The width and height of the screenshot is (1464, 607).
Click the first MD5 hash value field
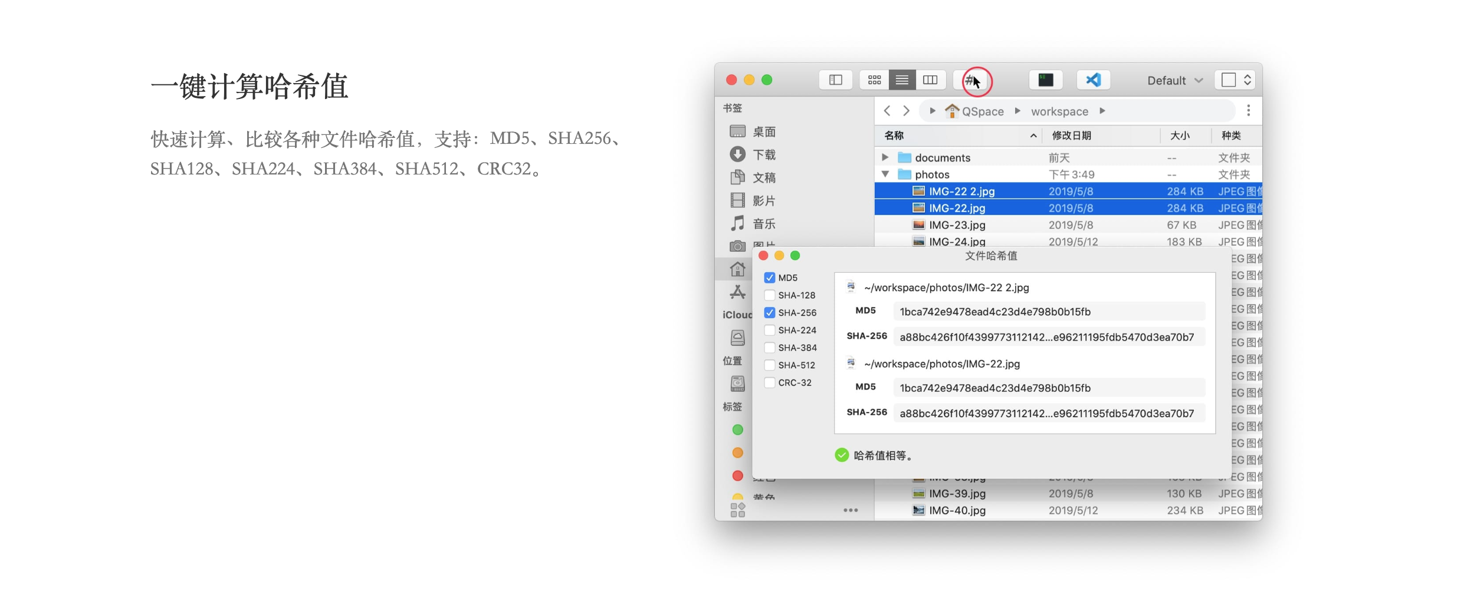coord(1048,312)
